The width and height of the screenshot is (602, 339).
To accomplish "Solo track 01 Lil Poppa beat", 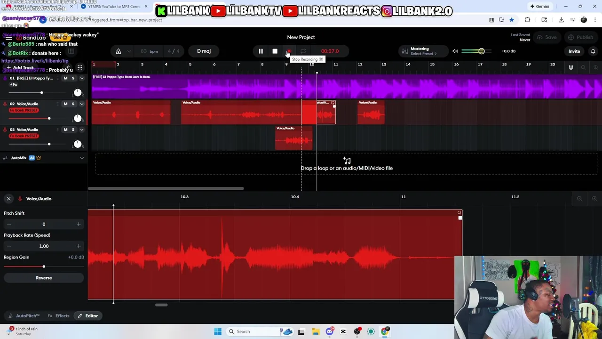I will click(x=73, y=78).
